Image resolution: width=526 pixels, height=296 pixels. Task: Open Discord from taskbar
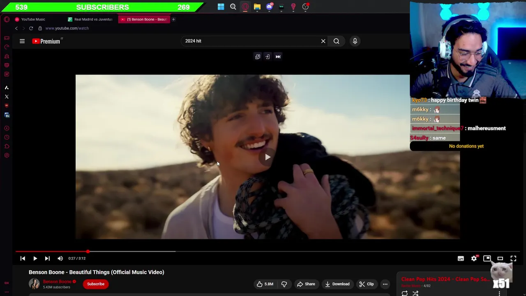pyautogui.click(x=270, y=7)
